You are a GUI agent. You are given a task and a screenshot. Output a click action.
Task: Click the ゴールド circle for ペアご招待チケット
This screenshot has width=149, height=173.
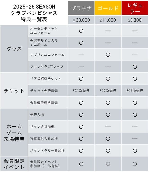tap(108, 79)
